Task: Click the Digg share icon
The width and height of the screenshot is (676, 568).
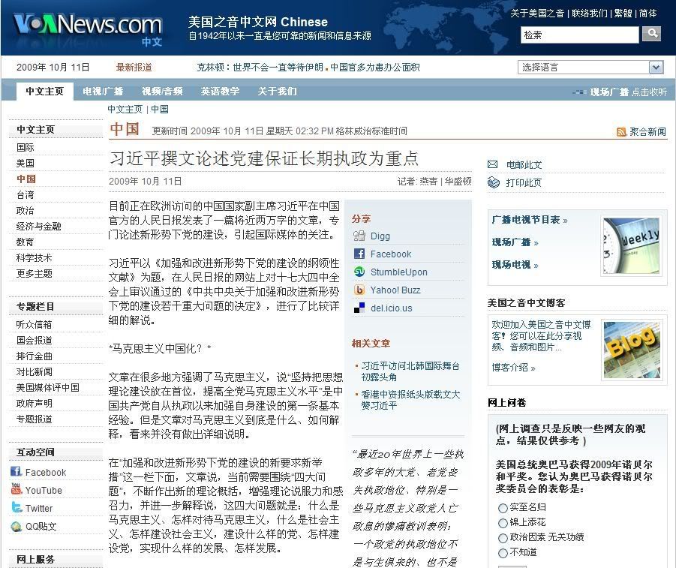Action: coord(359,236)
